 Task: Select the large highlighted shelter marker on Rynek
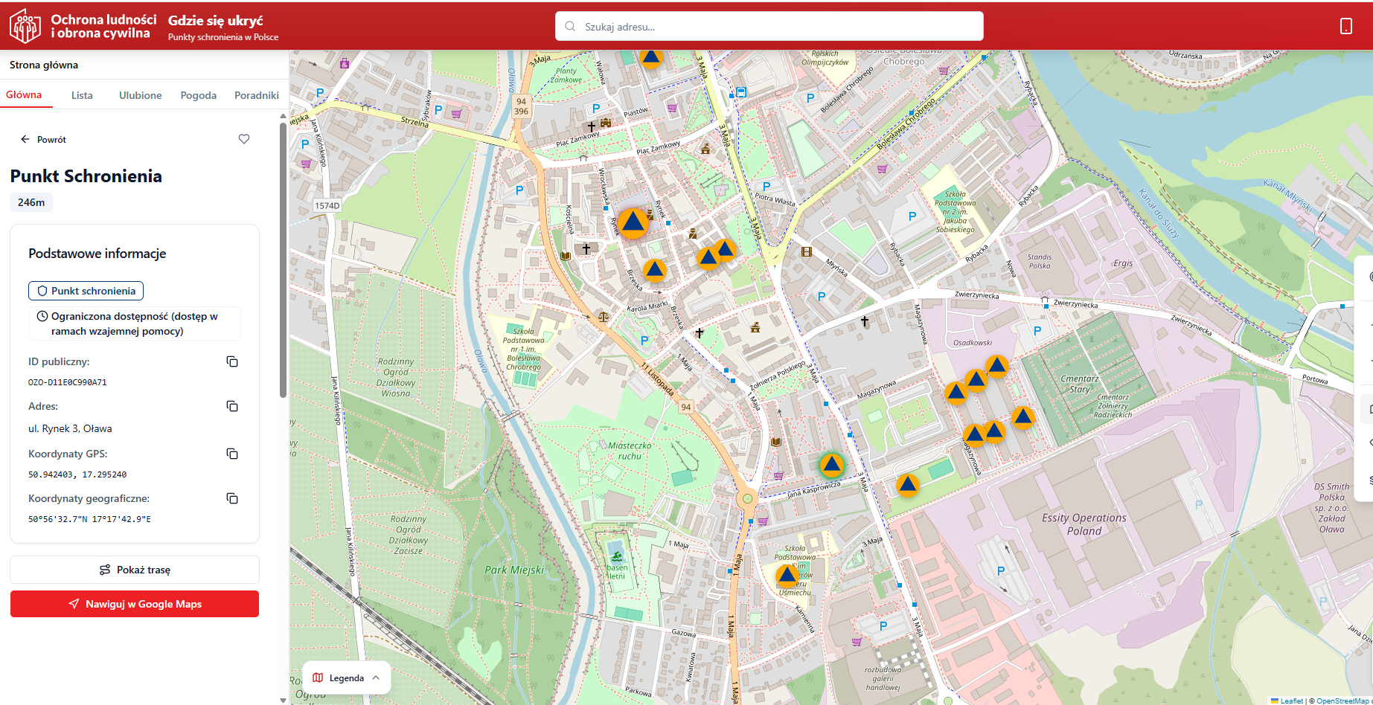tap(633, 222)
